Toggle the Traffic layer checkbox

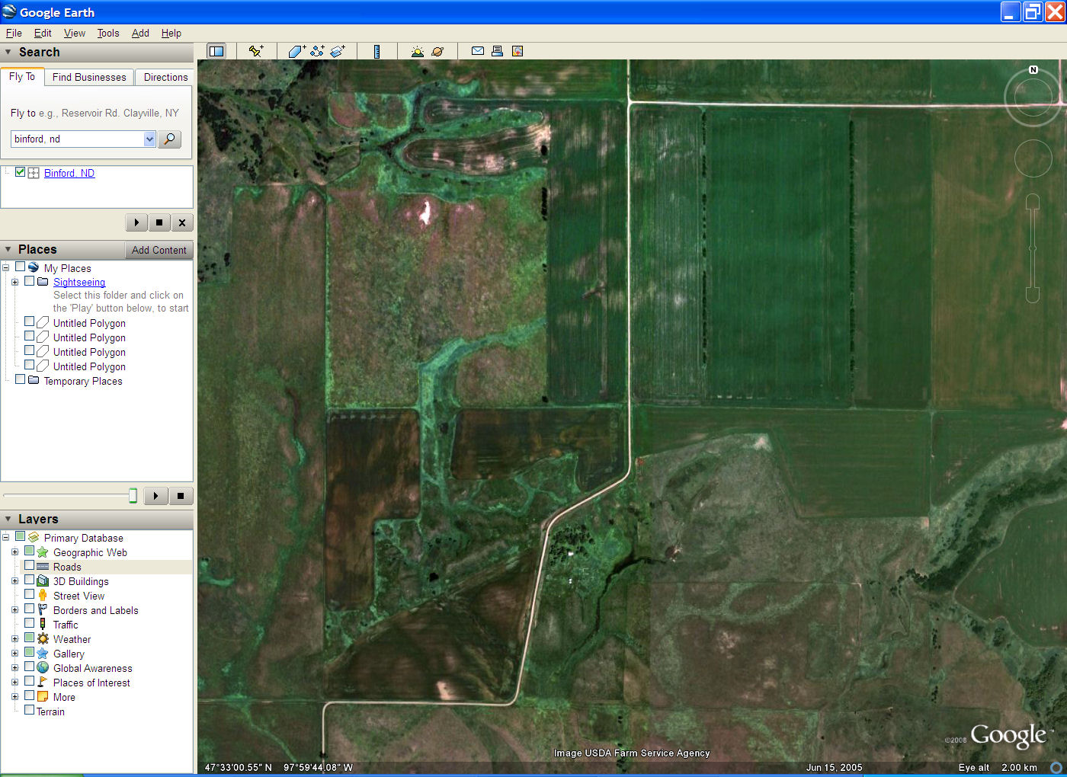(29, 623)
